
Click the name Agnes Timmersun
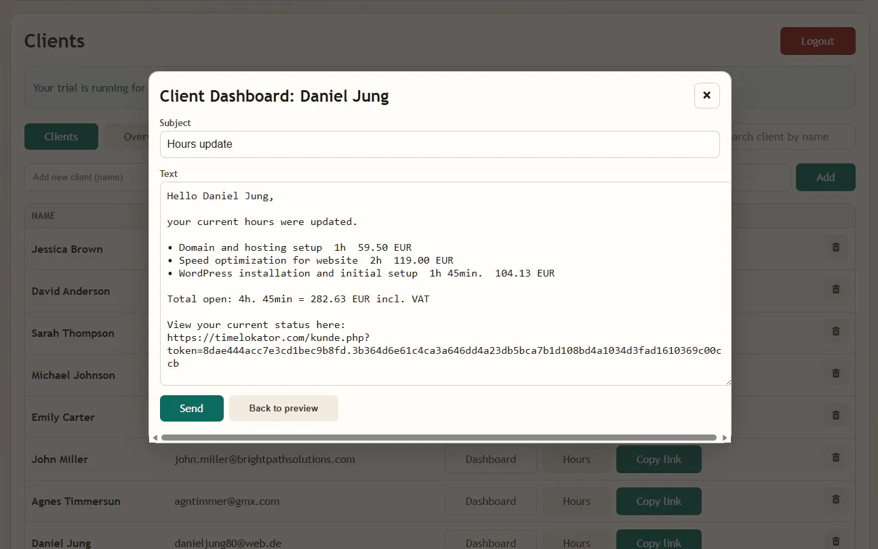tap(76, 502)
